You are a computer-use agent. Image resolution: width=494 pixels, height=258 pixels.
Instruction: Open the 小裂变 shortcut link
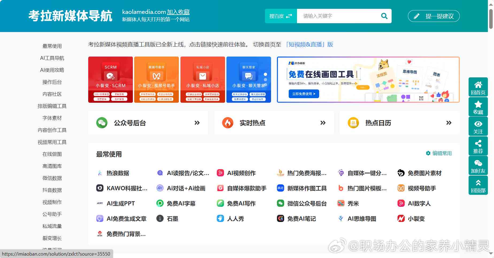pyautogui.click(x=411, y=219)
